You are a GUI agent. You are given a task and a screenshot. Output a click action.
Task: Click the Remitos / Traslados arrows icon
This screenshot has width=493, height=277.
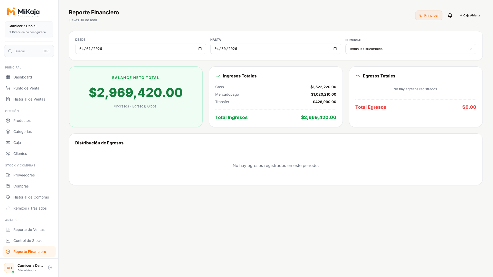8,208
